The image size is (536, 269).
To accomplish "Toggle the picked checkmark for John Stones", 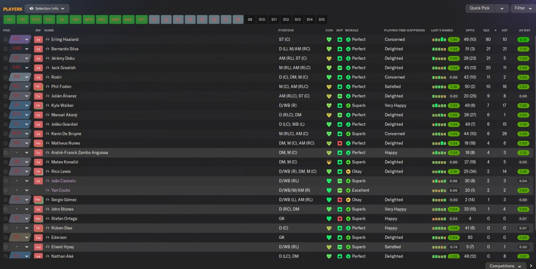I will [5, 209].
